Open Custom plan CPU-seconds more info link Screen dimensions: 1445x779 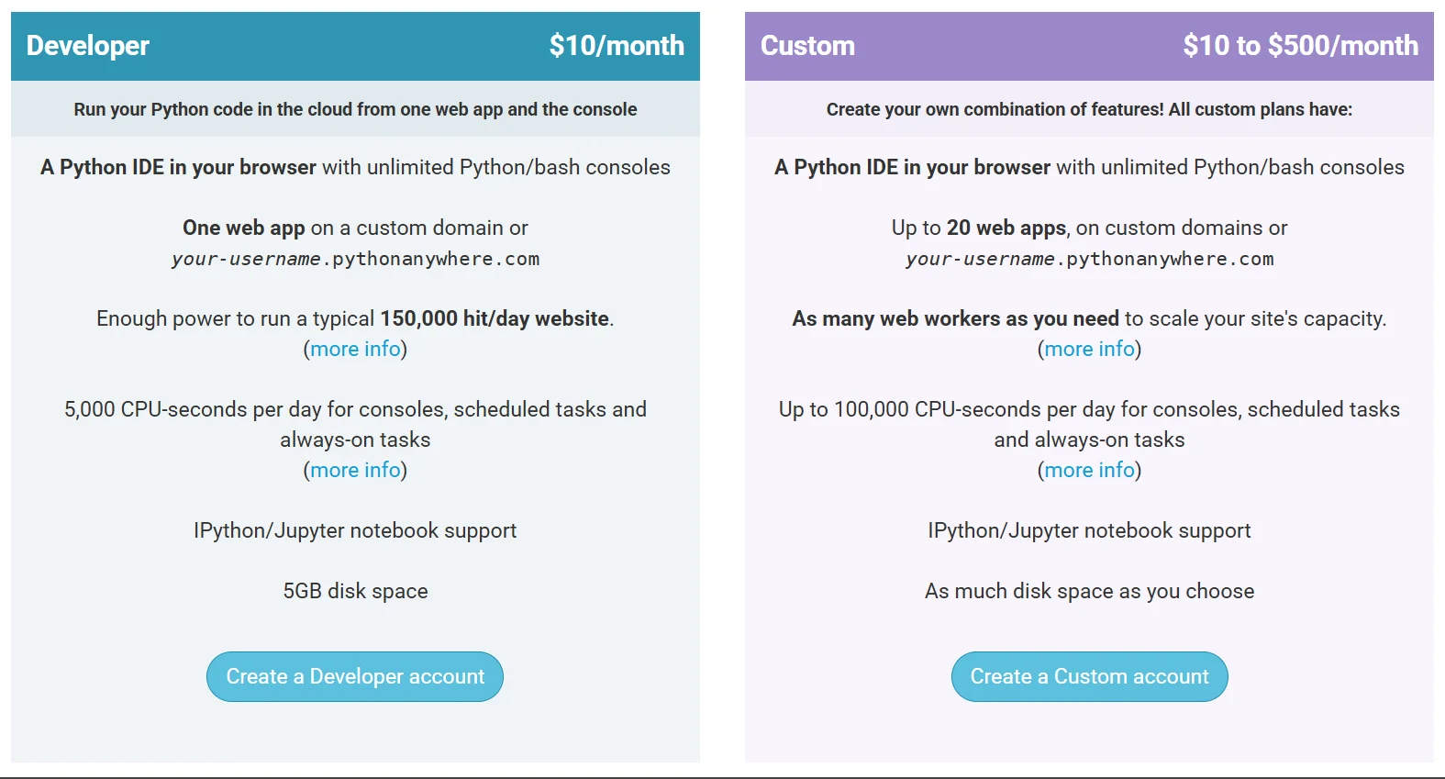[x=1089, y=470]
